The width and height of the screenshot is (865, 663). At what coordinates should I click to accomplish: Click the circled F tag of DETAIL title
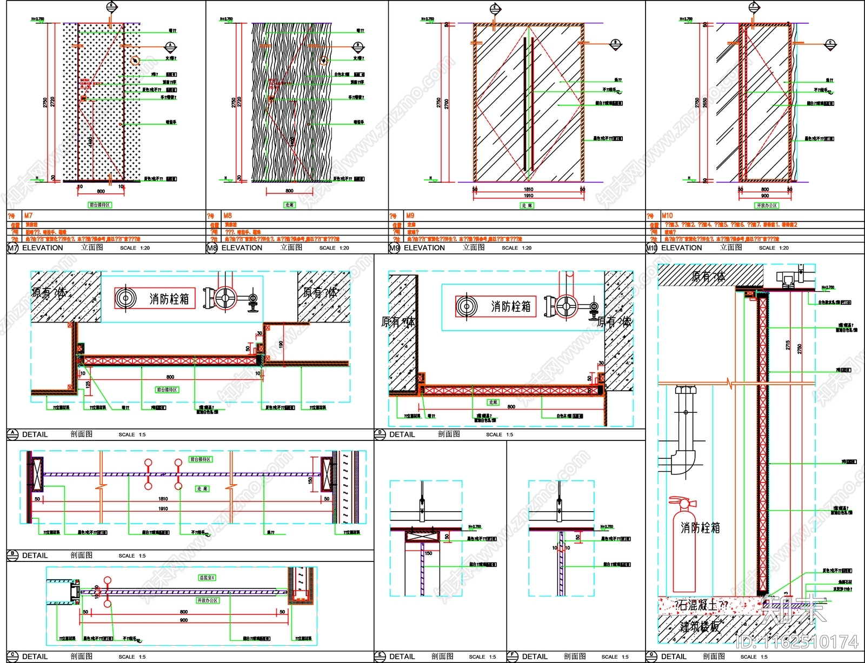click(513, 657)
